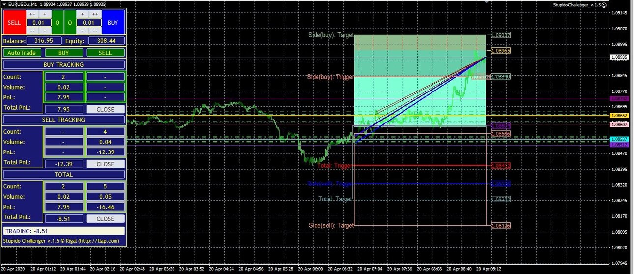
Task: Click the buy volume 0.01 field
Action: [x=89, y=22]
